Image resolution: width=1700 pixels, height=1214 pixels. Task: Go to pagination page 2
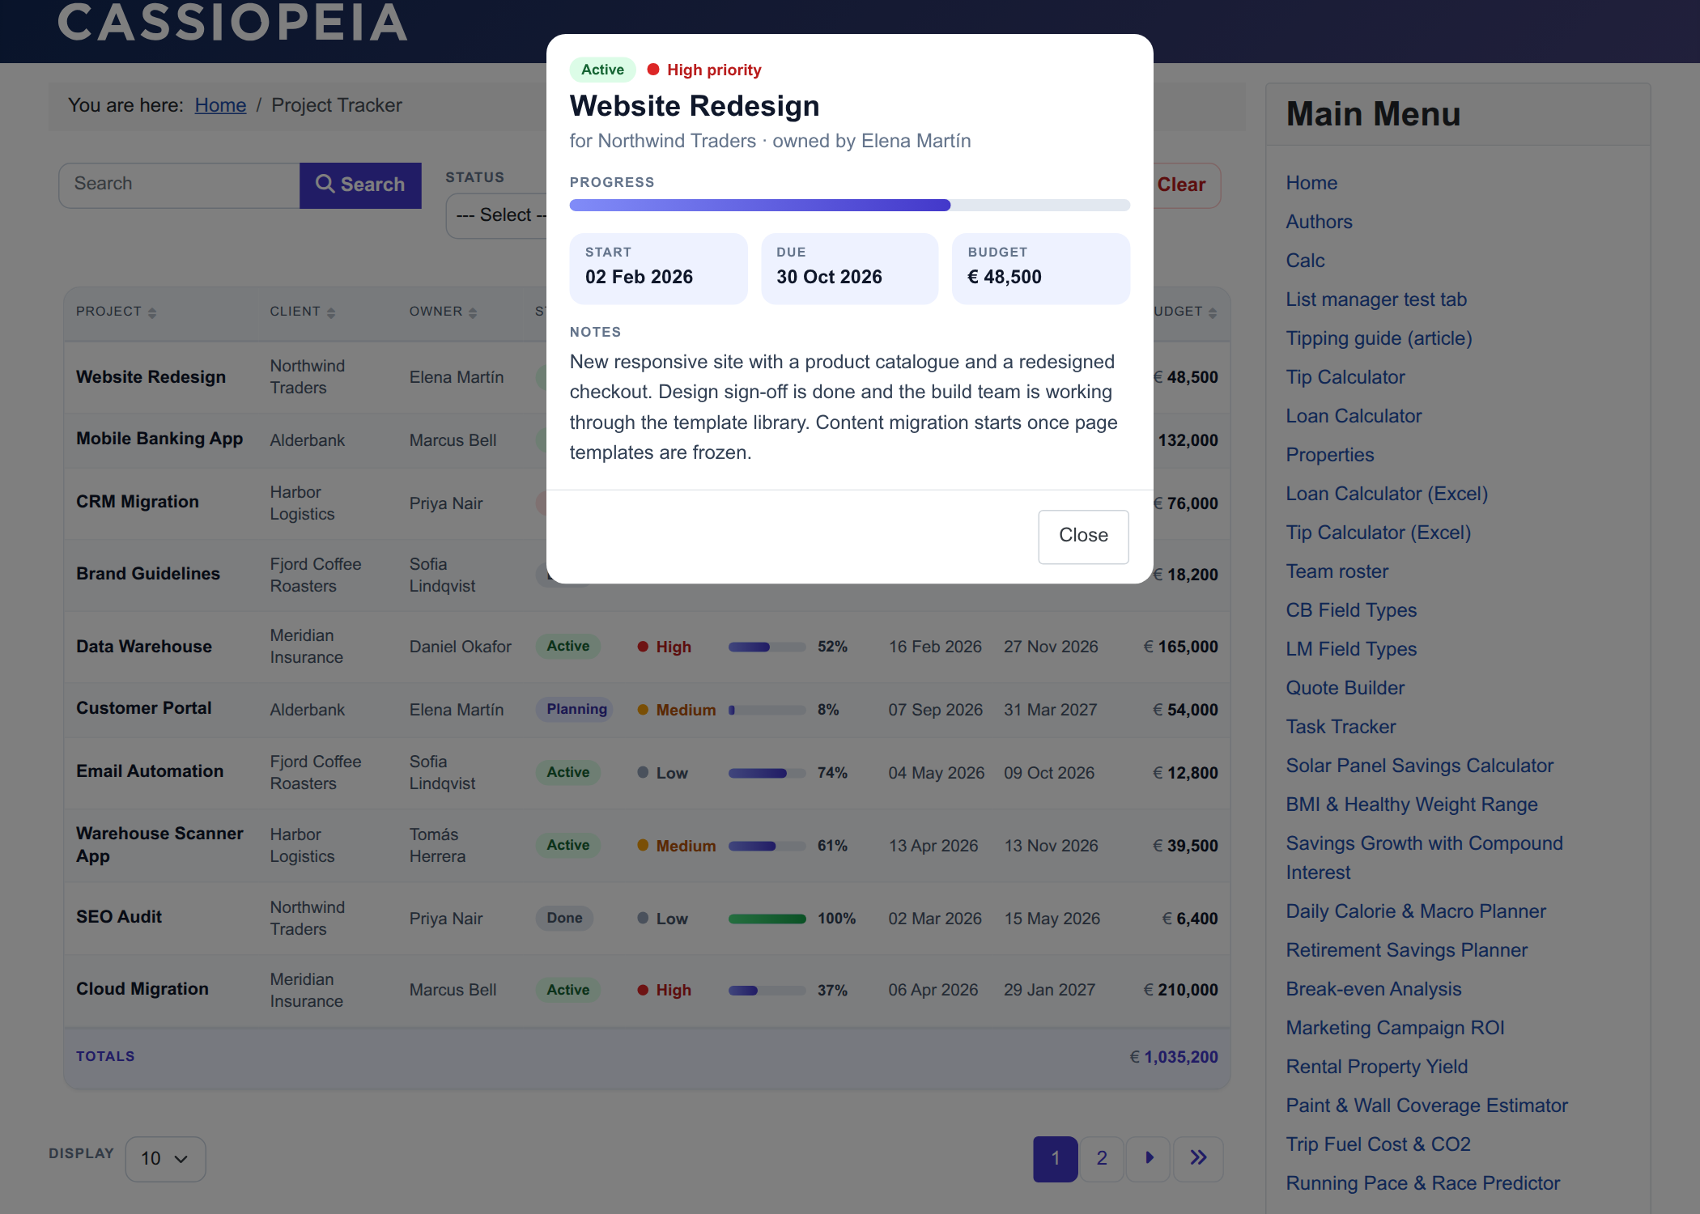pos(1102,1159)
